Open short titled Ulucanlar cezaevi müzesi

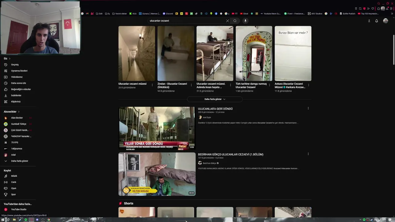click(132, 84)
